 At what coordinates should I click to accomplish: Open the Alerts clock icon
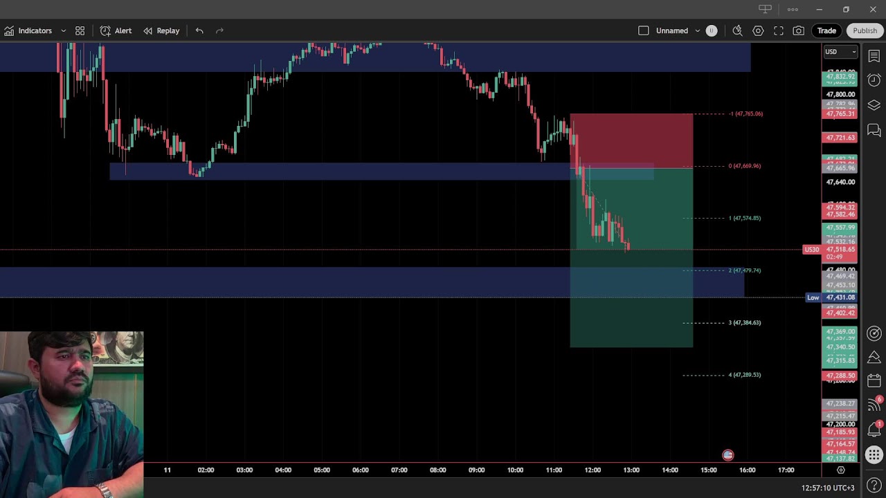click(874, 80)
